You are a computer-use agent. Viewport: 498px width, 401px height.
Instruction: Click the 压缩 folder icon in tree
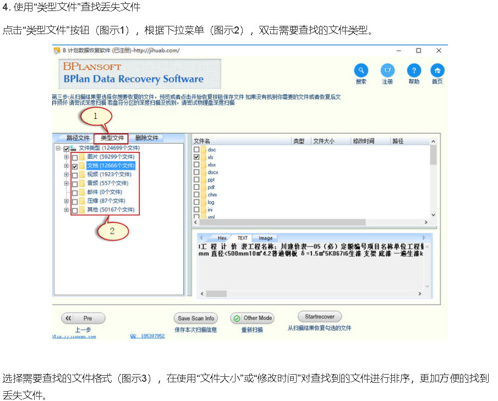tap(82, 201)
